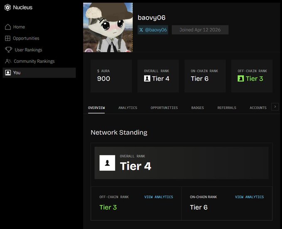
Task: Open the @baovy06 X profile link
Action: [x=153, y=30]
